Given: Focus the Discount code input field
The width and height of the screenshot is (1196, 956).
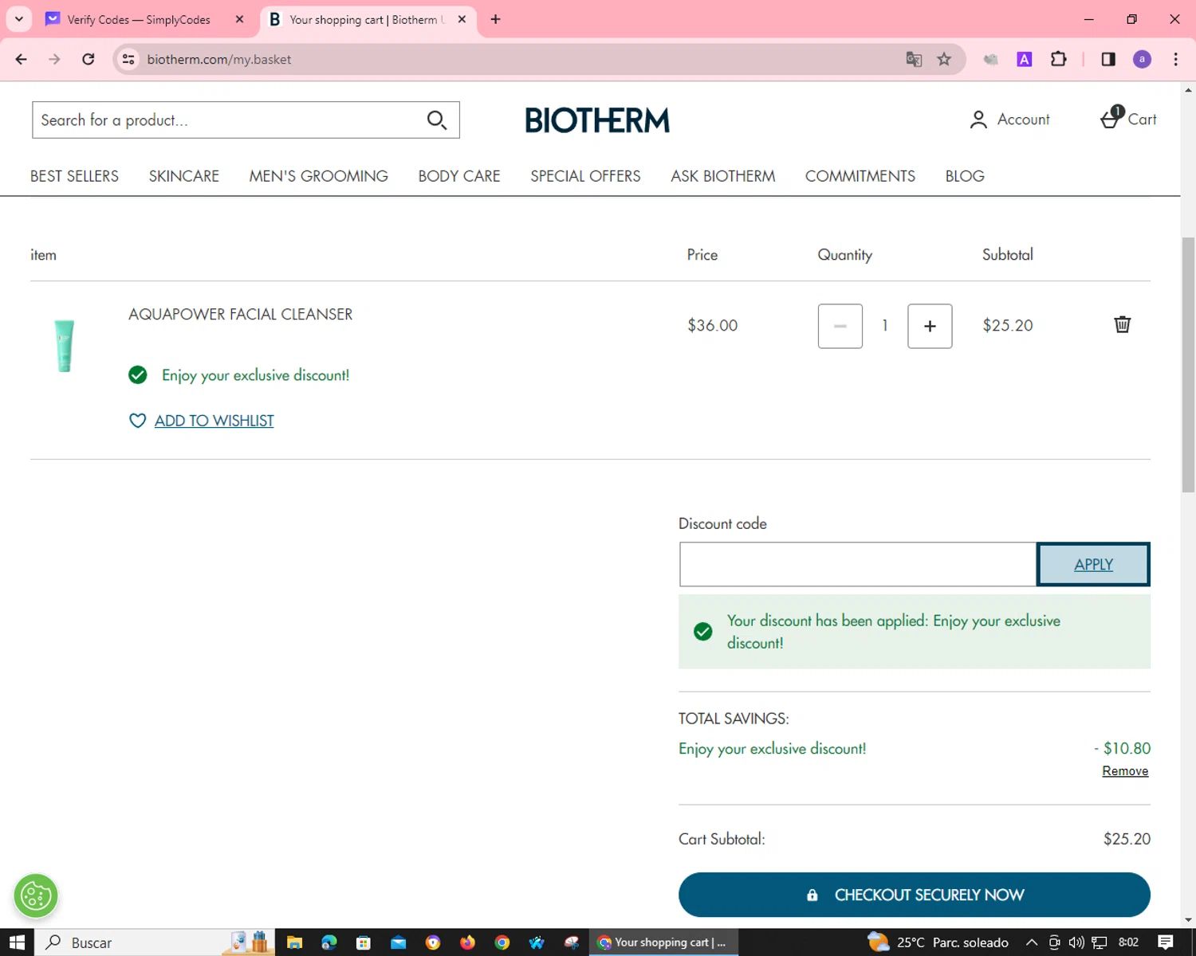Looking at the screenshot, I should pos(857,564).
